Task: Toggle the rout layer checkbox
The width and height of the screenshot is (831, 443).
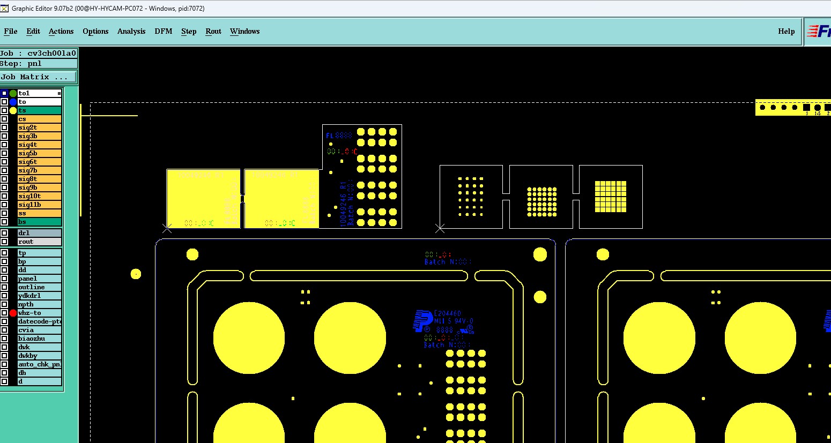Action: tap(4, 242)
